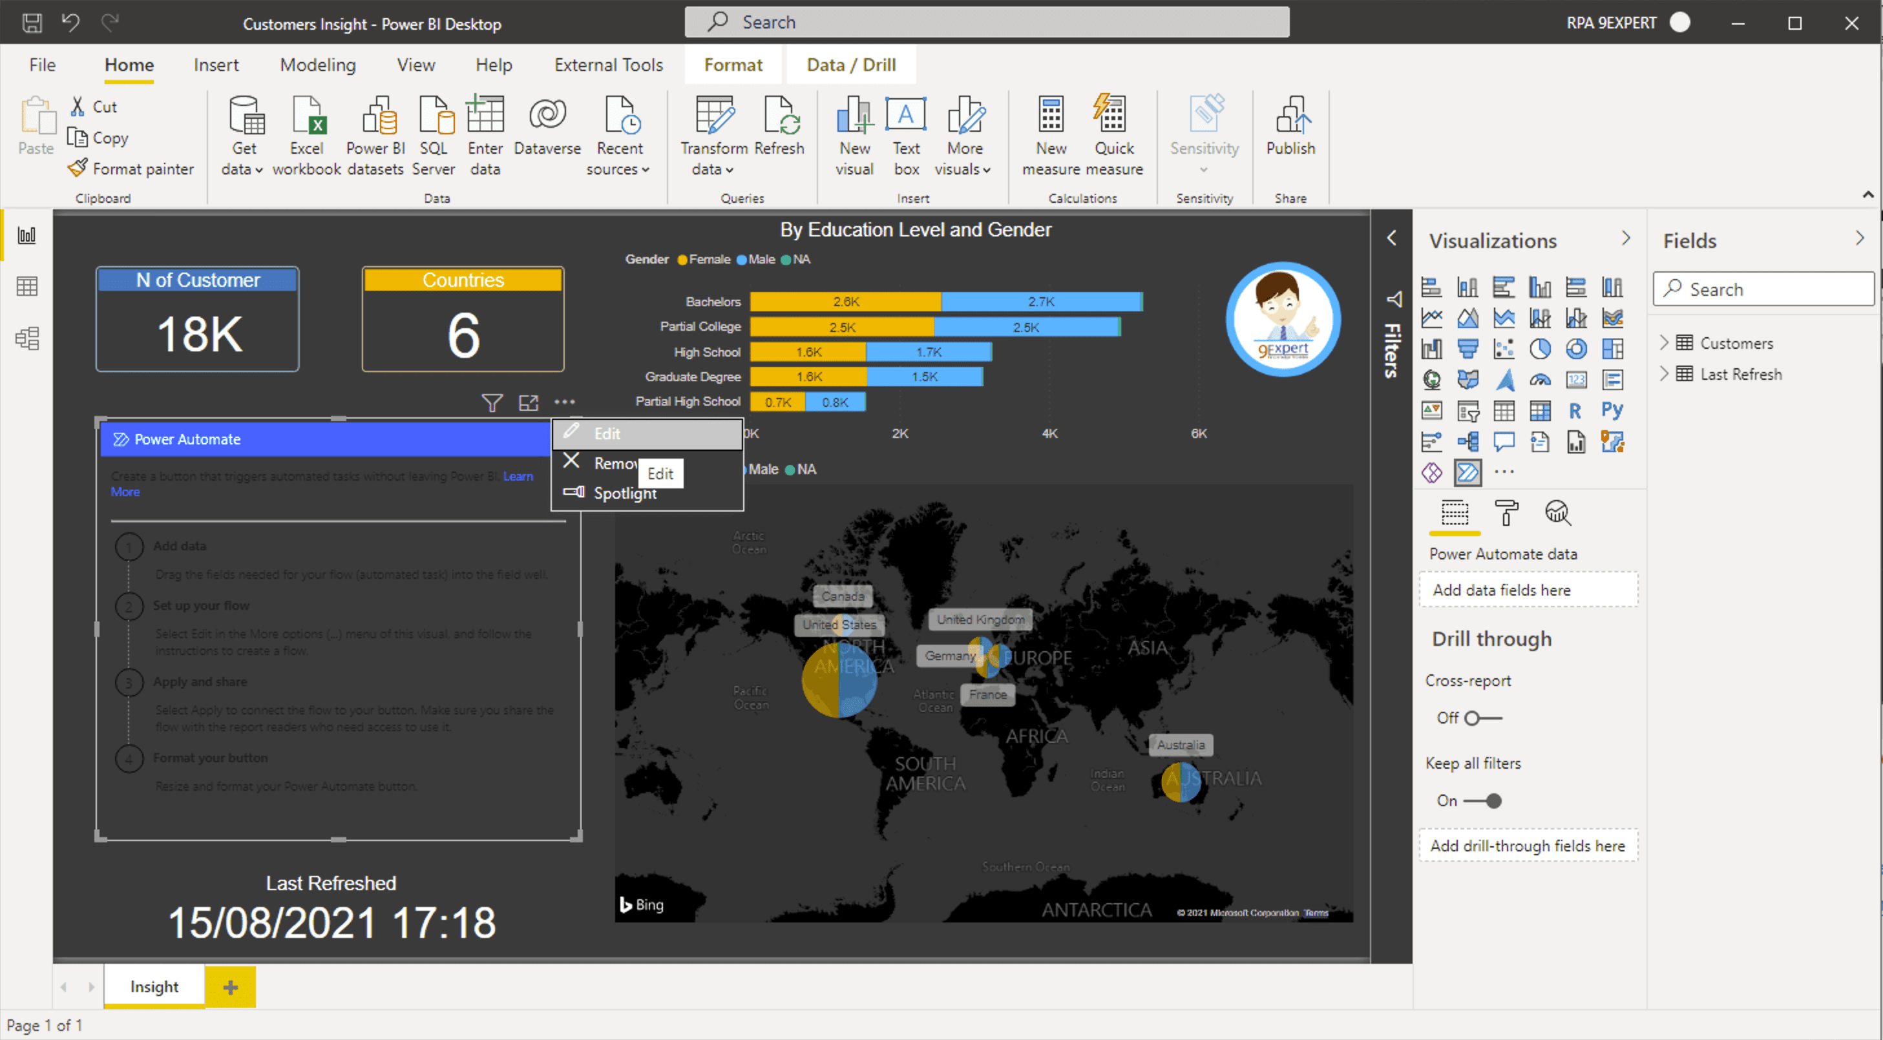Image resolution: width=1883 pixels, height=1040 pixels.
Task: Click the Learn More link
Action: pyautogui.click(x=519, y=476)
